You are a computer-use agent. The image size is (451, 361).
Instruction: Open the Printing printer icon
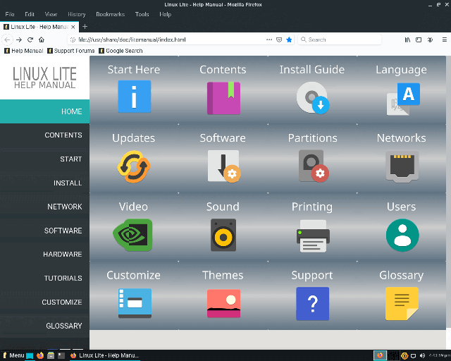pos(312,235)
